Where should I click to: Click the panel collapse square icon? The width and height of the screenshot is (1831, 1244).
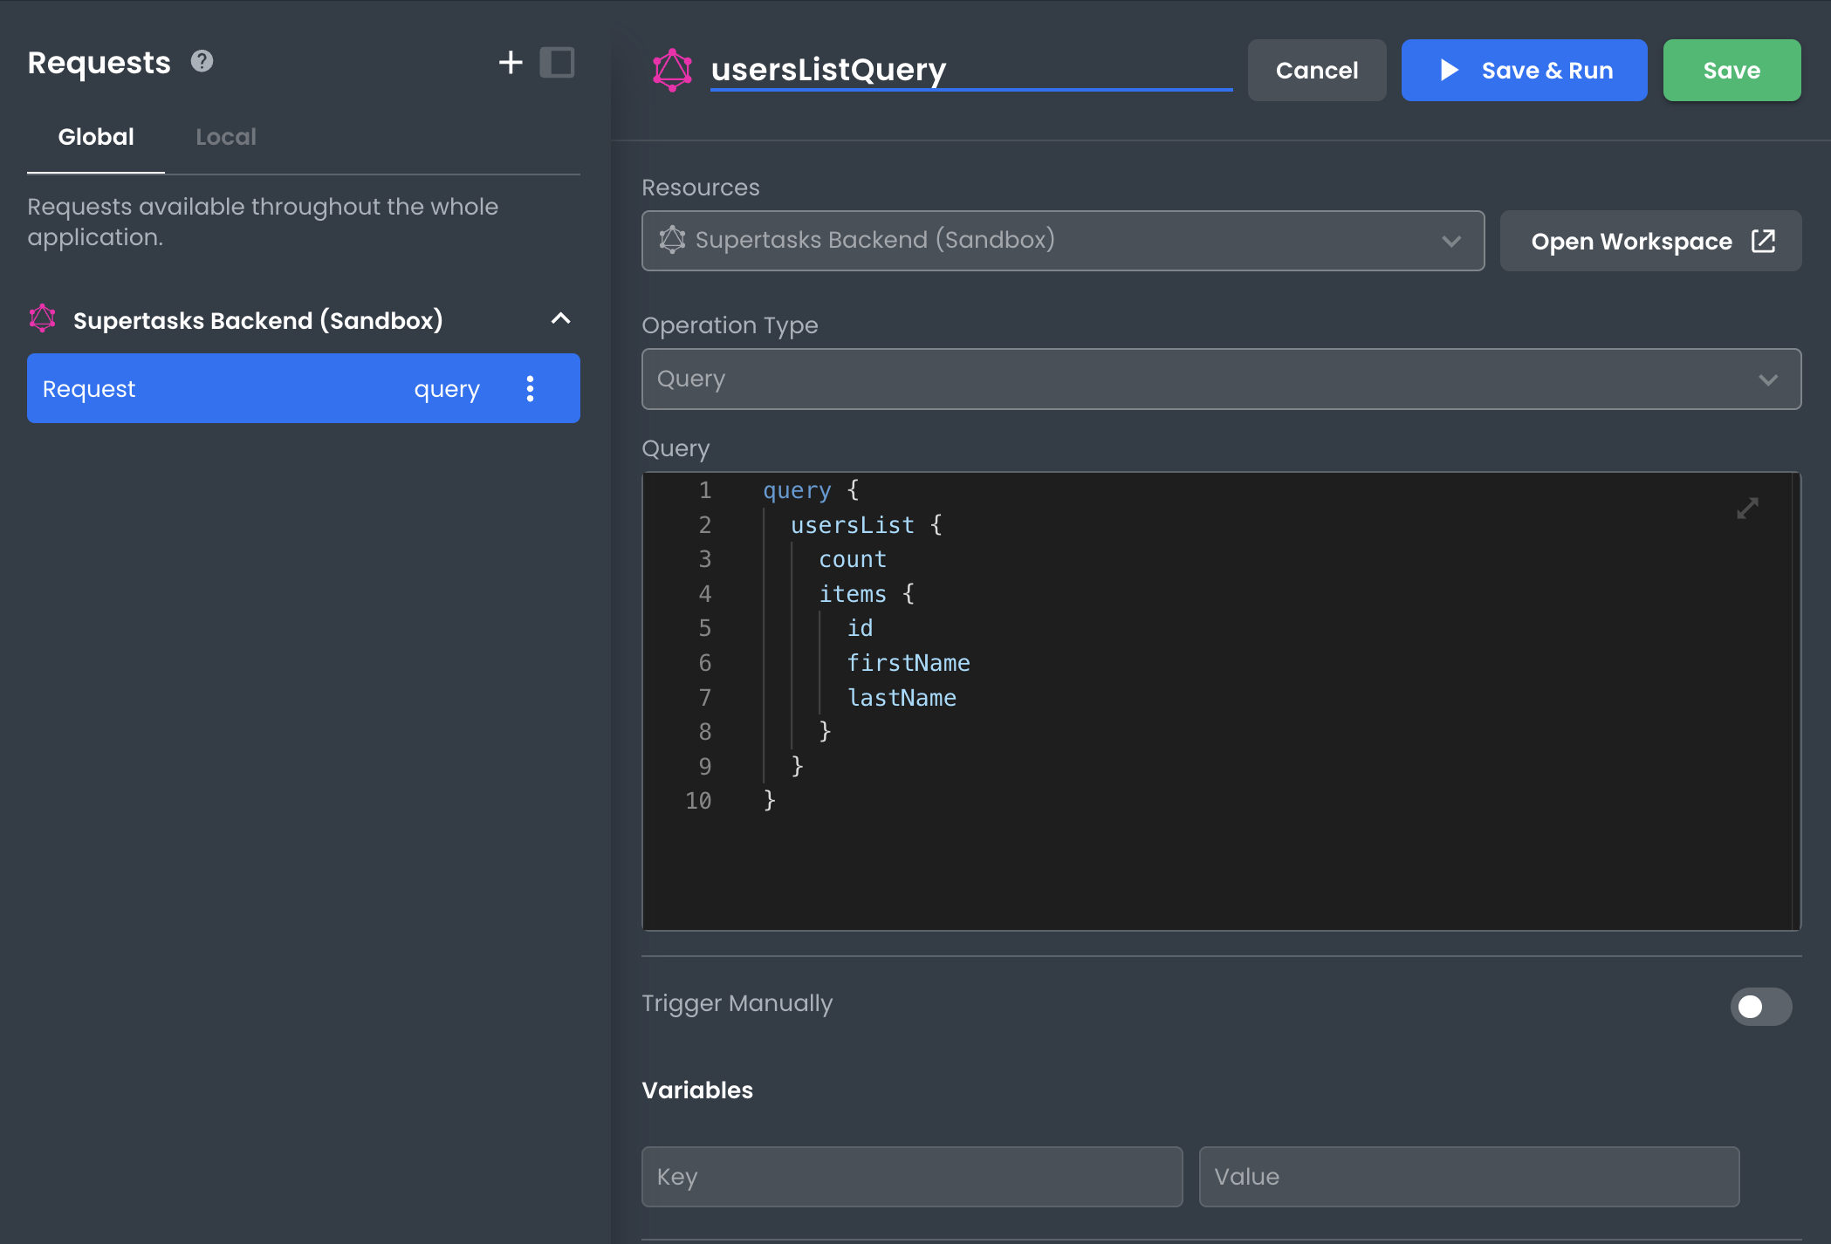click(557, 62)
